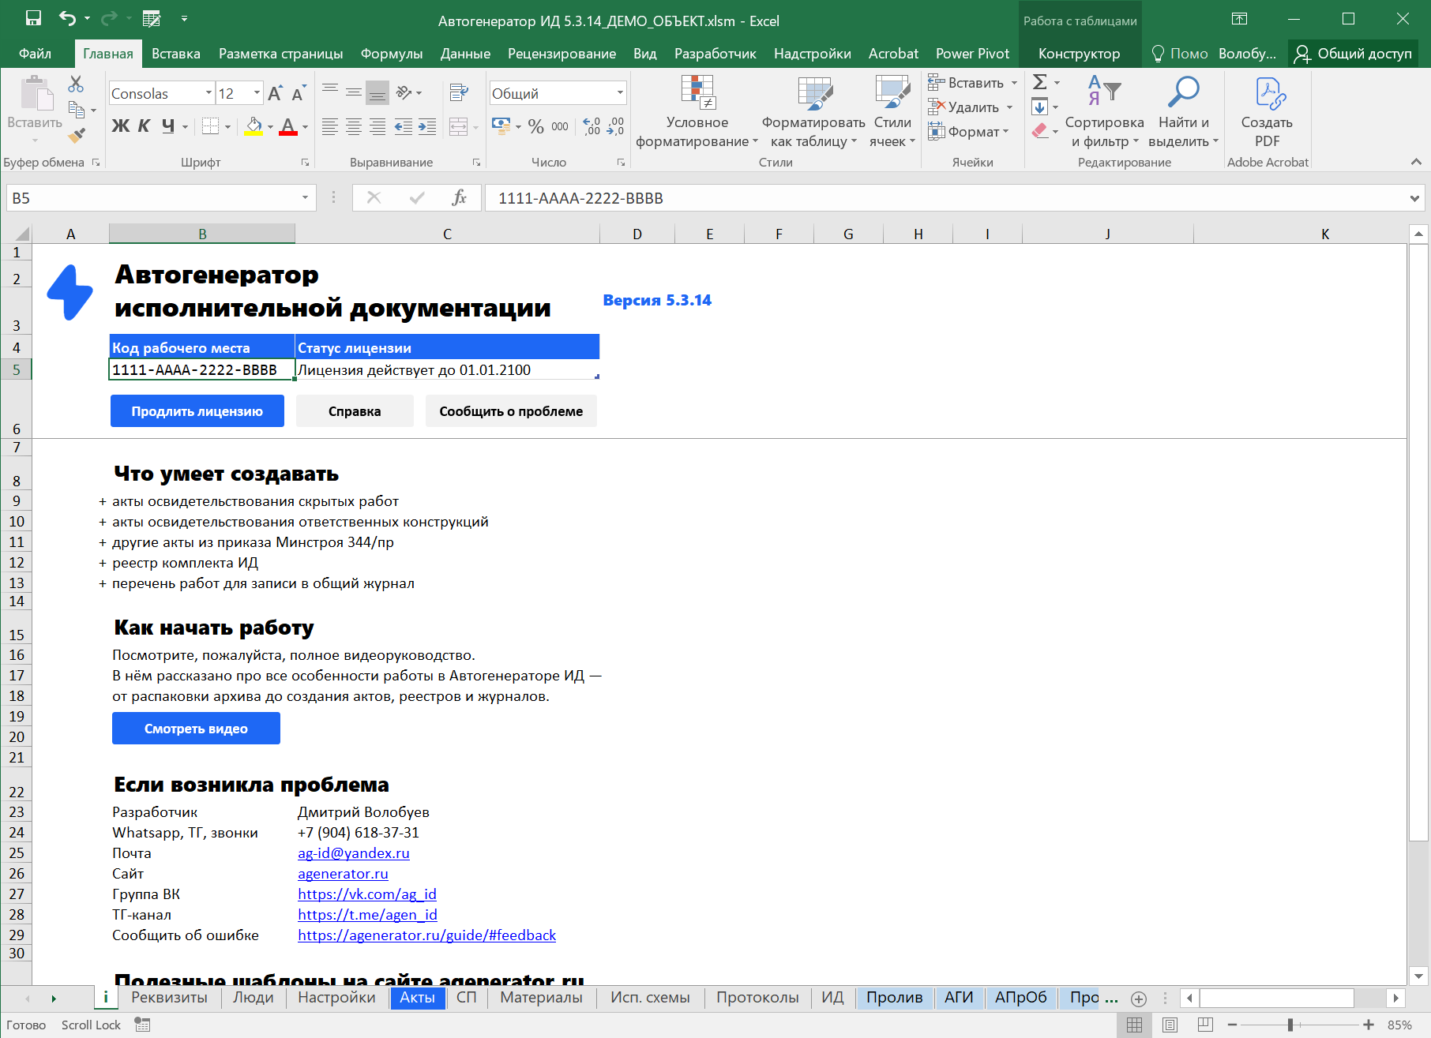Increase font size with large A
The height and width of the screenshot is (1038, 1431).
point(275,93)
